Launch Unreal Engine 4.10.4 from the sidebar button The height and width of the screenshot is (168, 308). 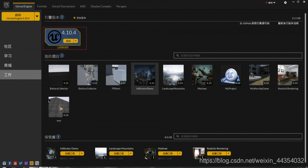coord(18,16)
